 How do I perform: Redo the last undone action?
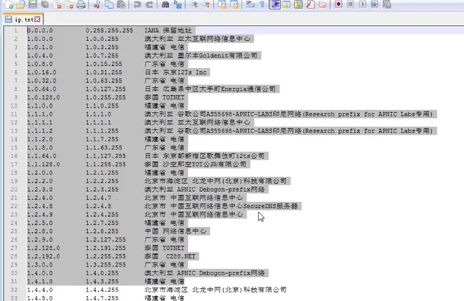[x=149, y=4]
